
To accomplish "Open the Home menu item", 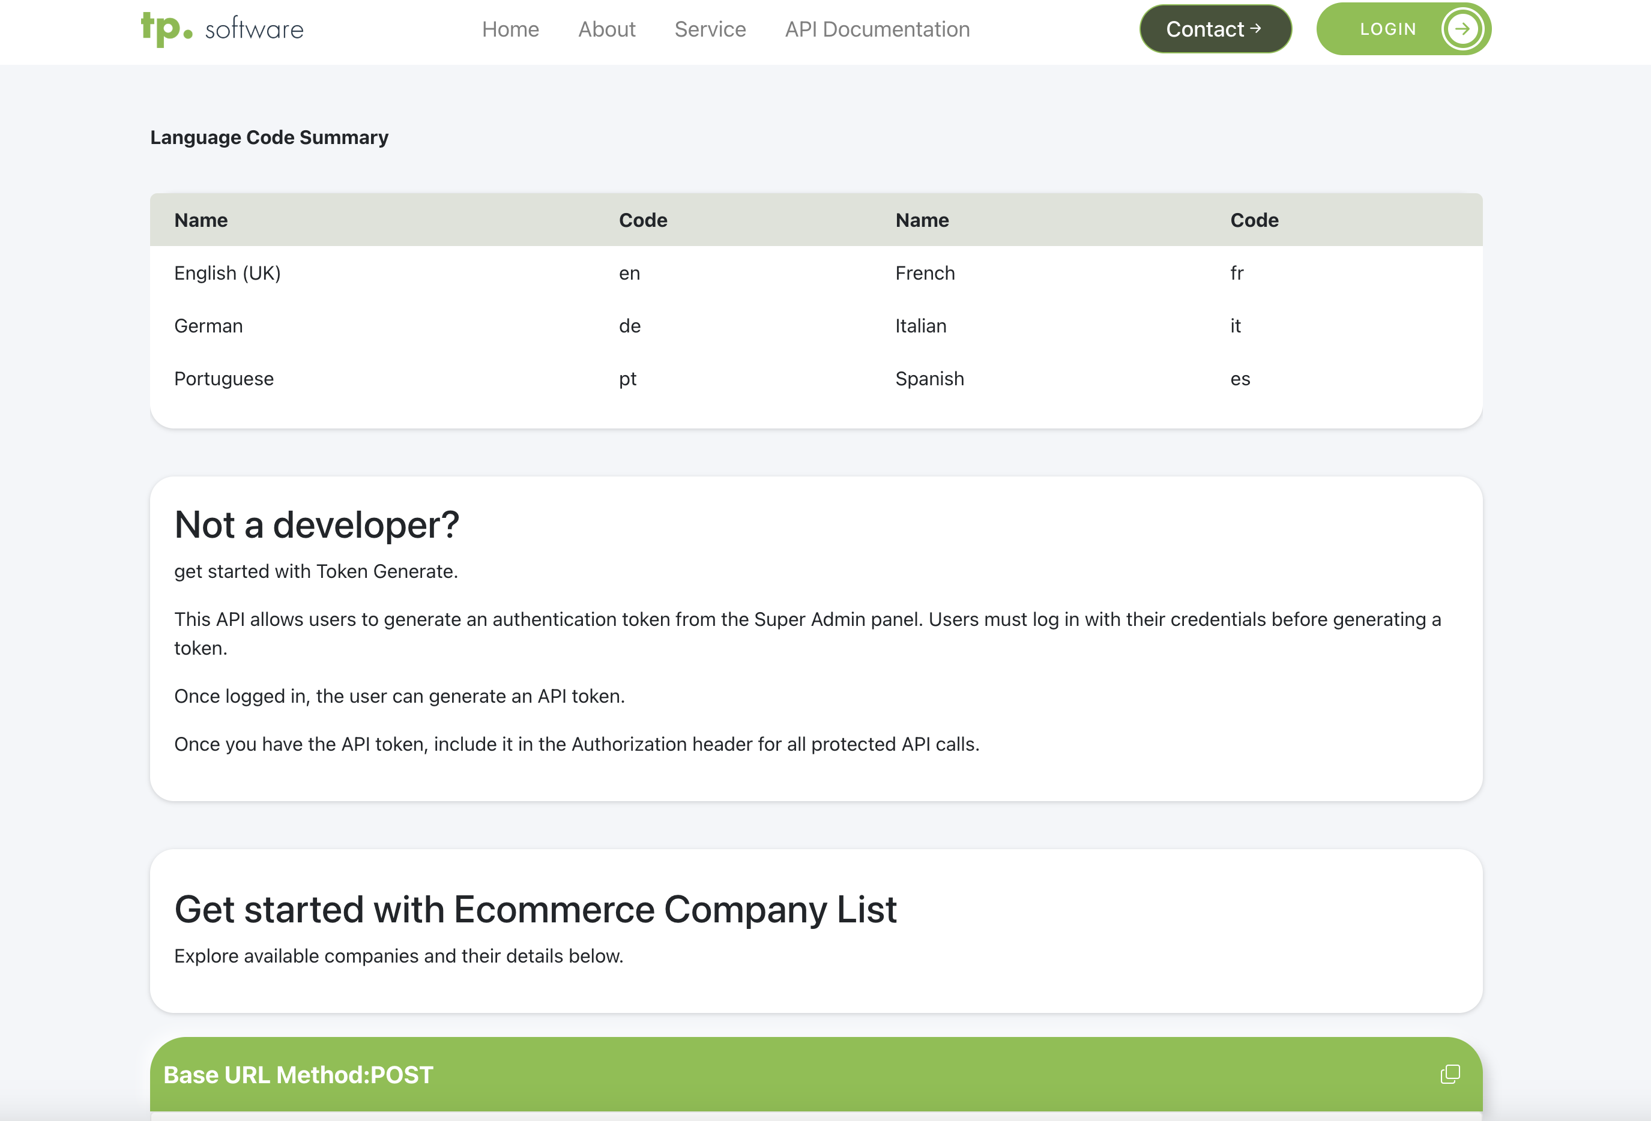I will (510, 29).
